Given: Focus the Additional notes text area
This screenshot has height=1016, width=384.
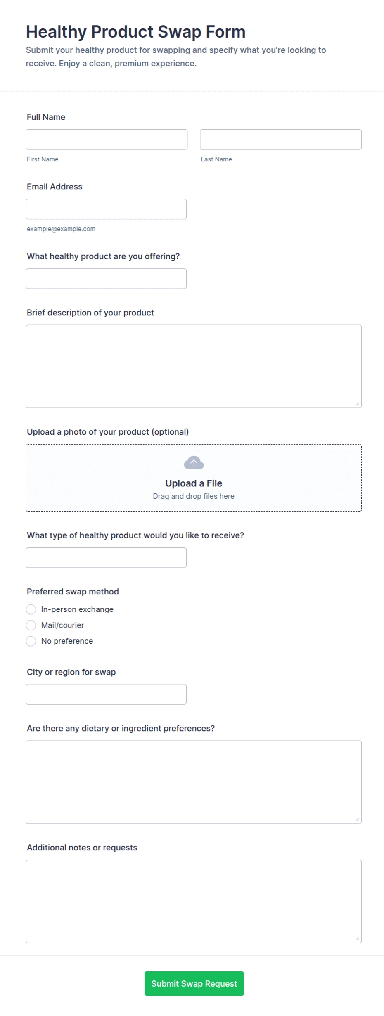Looking at the screenshot, I should point(194,902).
